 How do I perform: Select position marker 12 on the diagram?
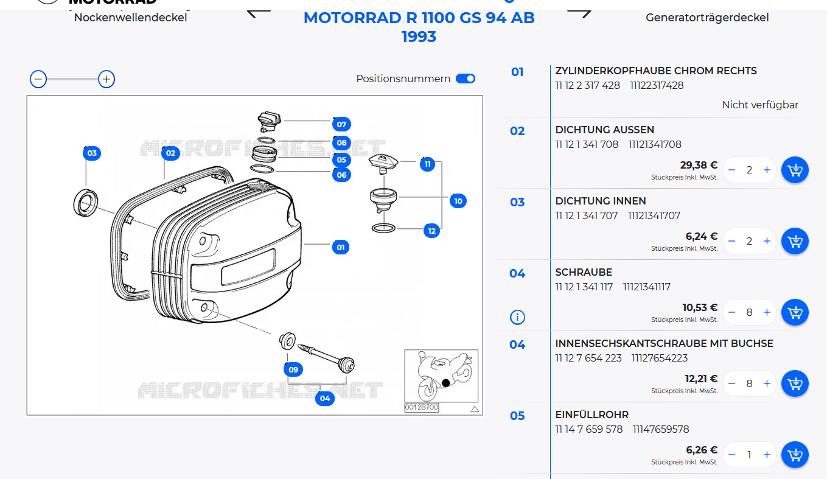[432, 231]
